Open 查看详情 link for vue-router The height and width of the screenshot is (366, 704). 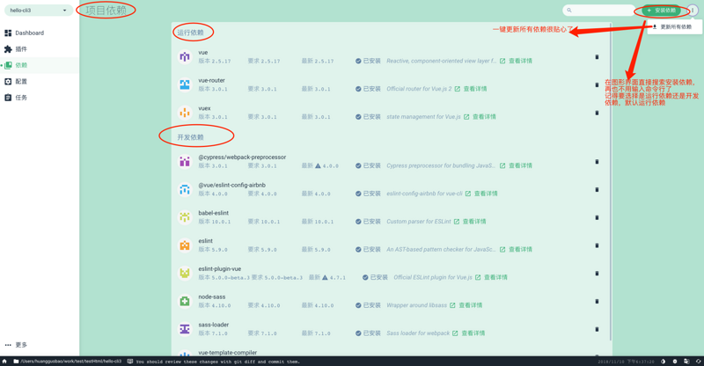(471, 89)
